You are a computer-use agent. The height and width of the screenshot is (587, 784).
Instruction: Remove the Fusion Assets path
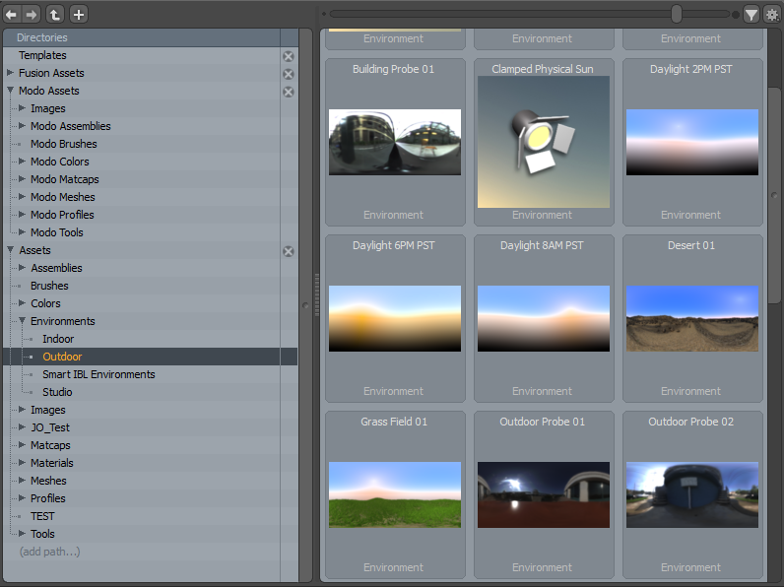pyautogui.click(x=289, y=74)
